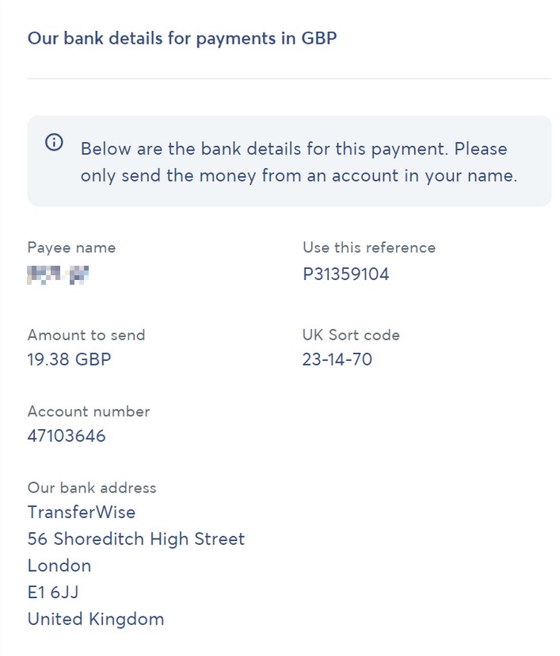Click the divider line below the heading
Screen dimensions: 560x656
pyautogui.click(x=289, y=79)
